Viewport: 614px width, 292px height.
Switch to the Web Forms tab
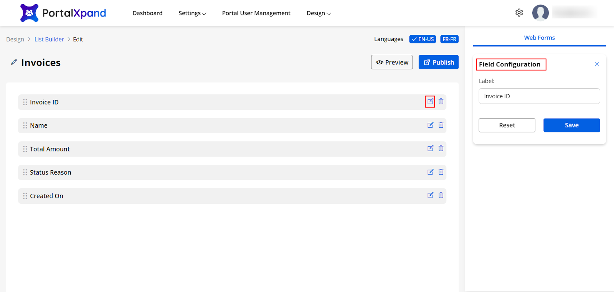[x=539, y=38]
